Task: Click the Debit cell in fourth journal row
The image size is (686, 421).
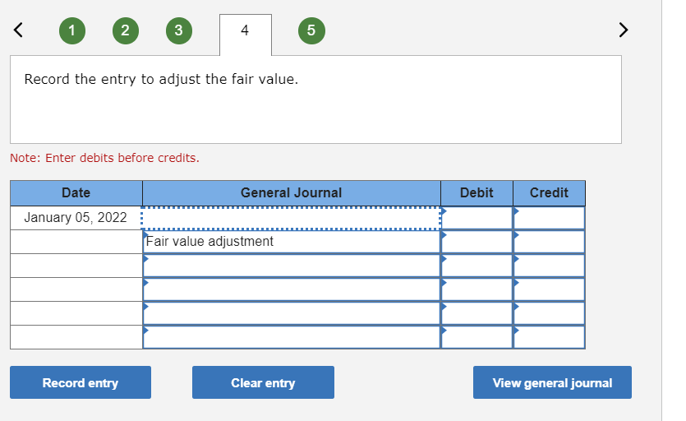Action: [477, 289]
